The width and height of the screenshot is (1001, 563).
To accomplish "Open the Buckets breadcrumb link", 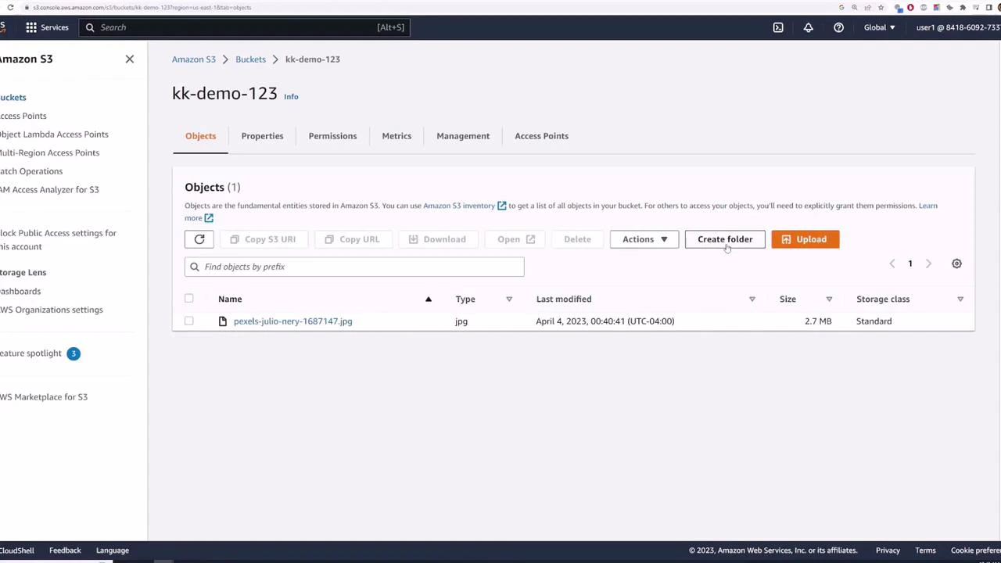I will pyautogui.click(x=250, y=59).
